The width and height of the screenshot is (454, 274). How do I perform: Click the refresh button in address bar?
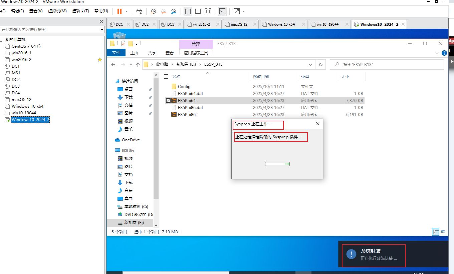(320, 65)
